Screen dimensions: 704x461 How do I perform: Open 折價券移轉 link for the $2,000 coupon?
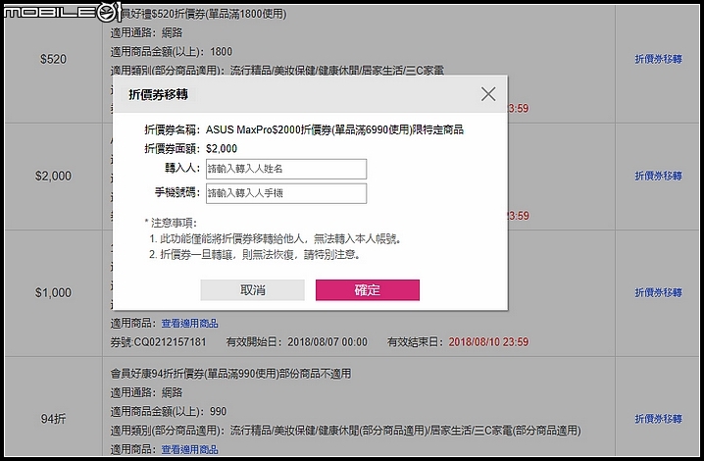coord(658,176)
